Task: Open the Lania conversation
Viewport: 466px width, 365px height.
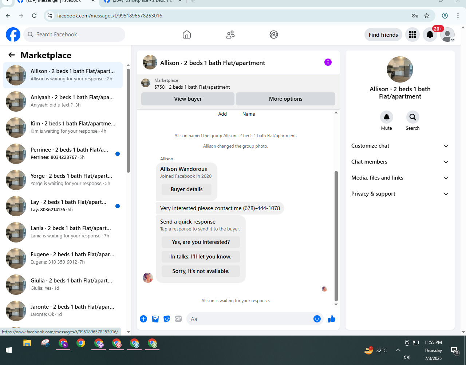Action: click(x=63, y=232)
